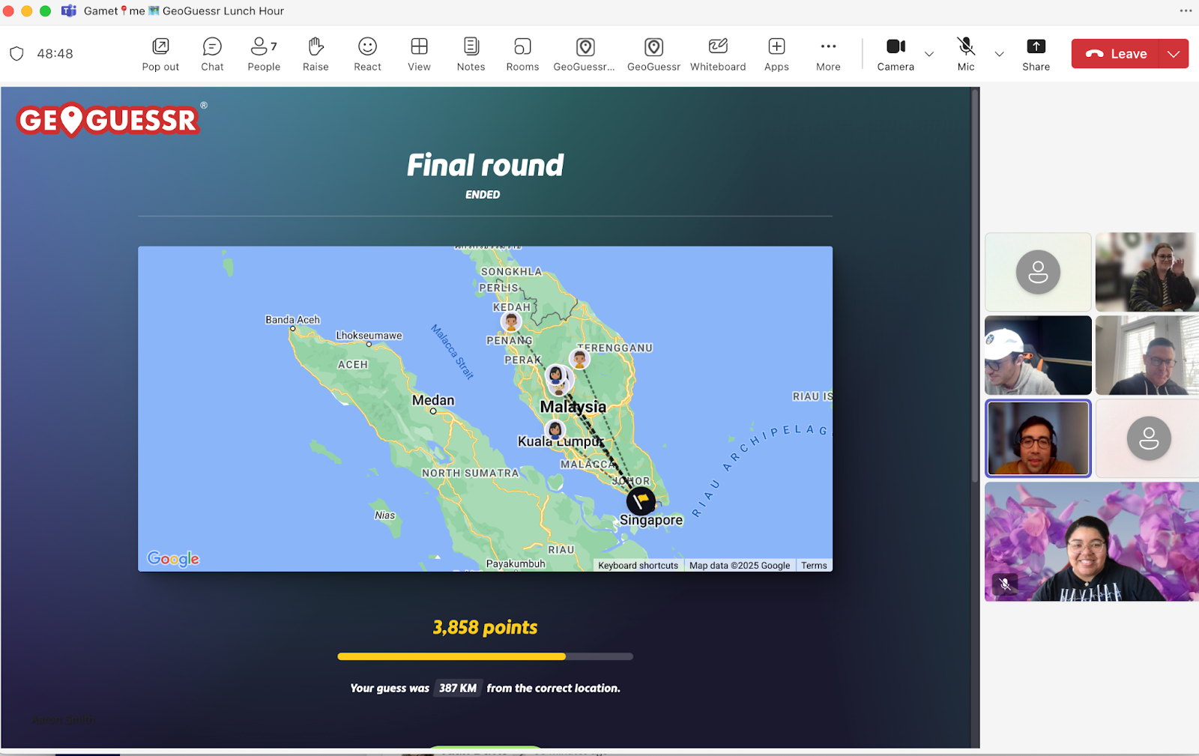
Task: Select participant video of waving woman
Action: [1147, 272]
